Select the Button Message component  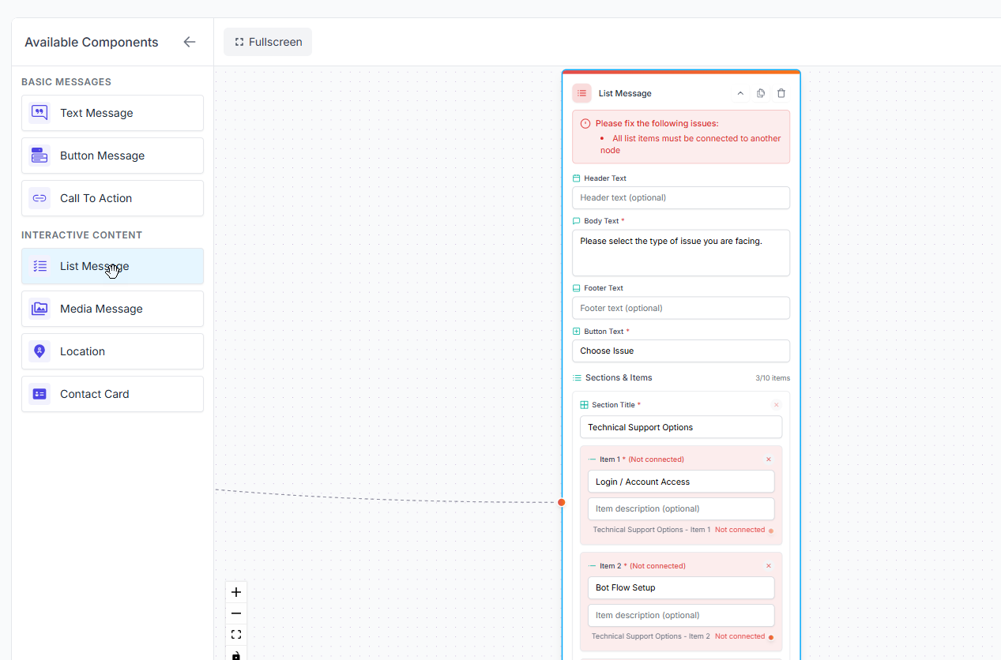[x=112, y=156]
